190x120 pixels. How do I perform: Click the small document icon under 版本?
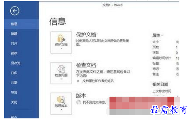(x=78, y=102)
